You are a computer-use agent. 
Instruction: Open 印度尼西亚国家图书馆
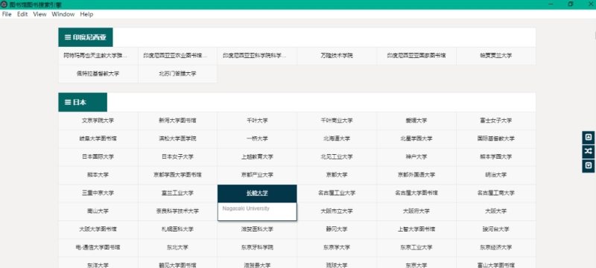(416, 56)
